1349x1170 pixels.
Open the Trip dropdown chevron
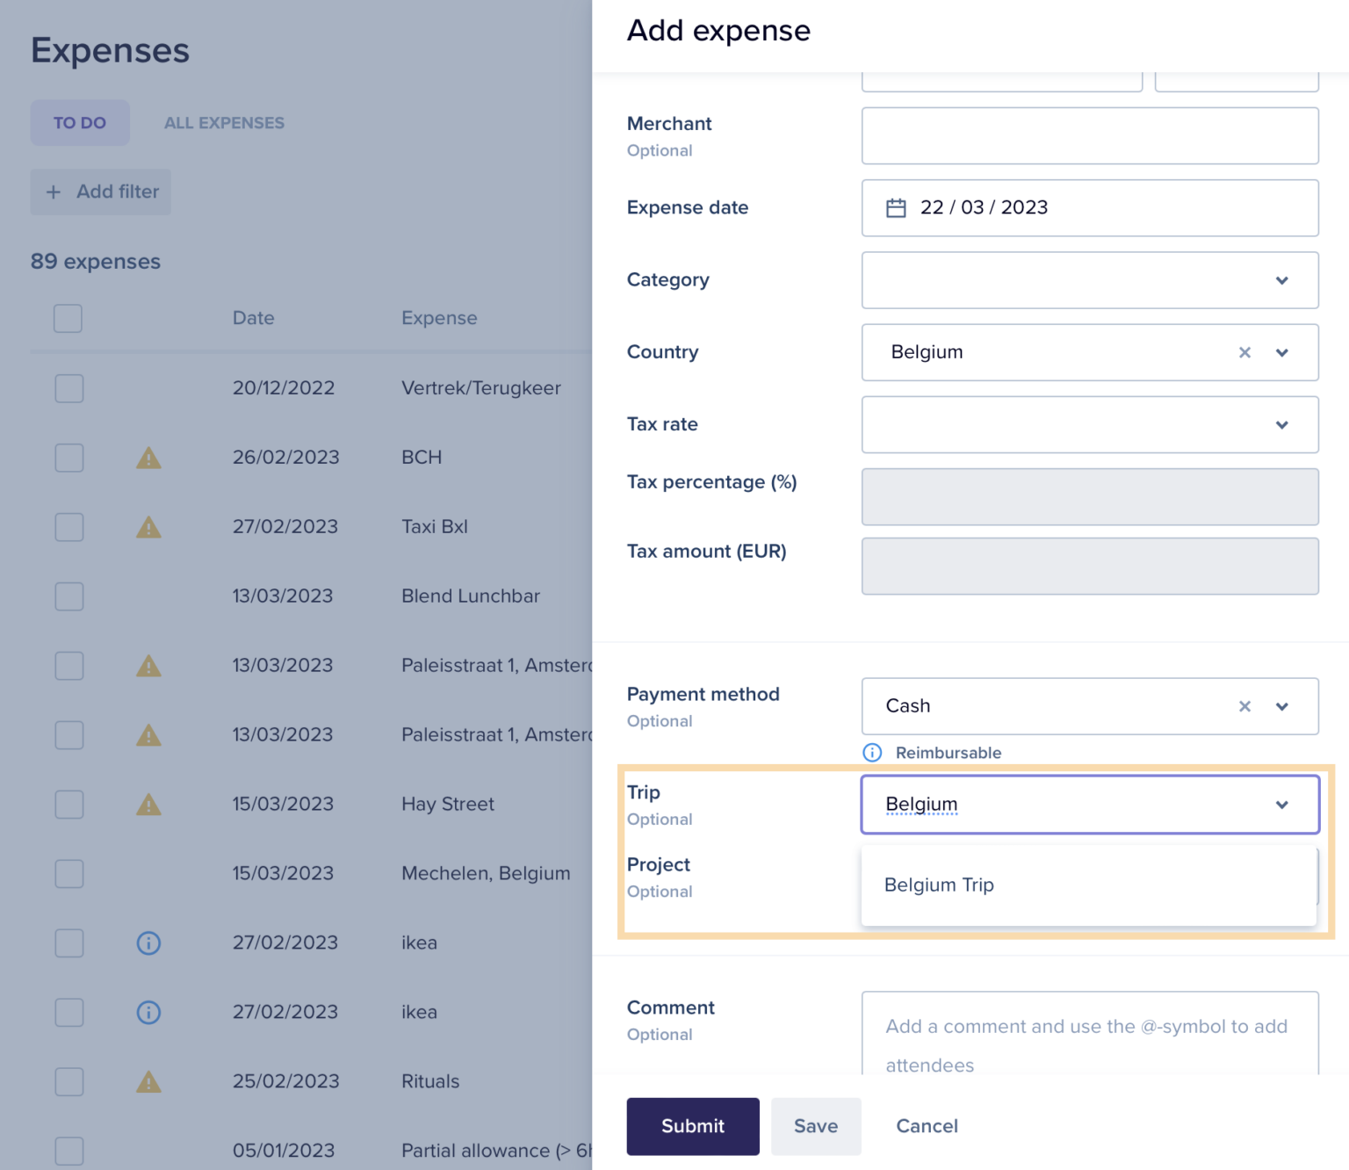[x=1281, y=805]
